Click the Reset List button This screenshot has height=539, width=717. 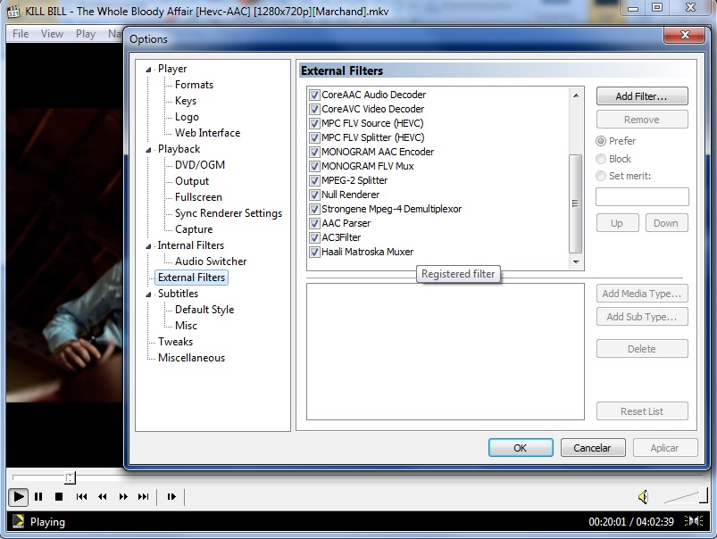pos(642,411)
